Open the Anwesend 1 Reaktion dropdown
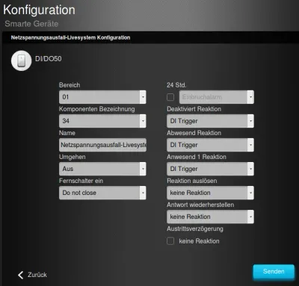Screen dimensions: 299x286 [210, 169]
